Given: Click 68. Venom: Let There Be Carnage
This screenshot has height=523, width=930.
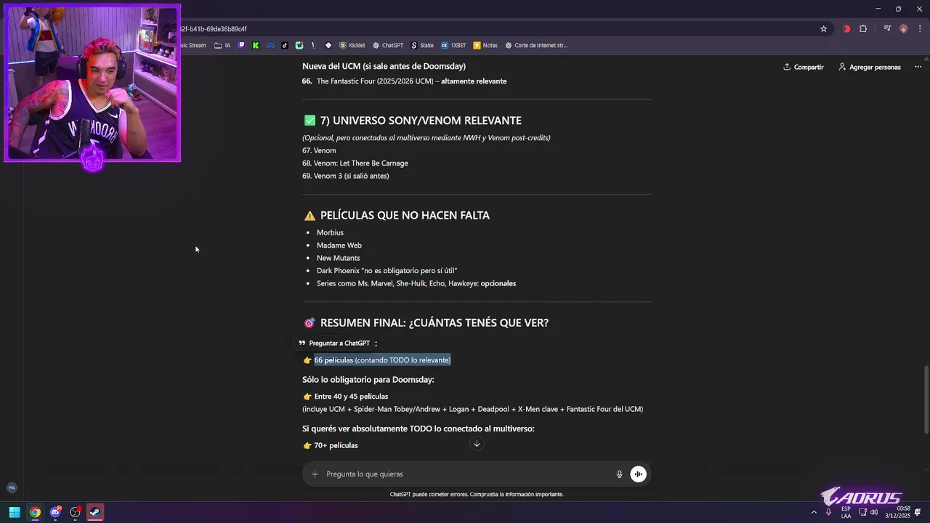Looking at the screenshot, I should coord(355,163).
